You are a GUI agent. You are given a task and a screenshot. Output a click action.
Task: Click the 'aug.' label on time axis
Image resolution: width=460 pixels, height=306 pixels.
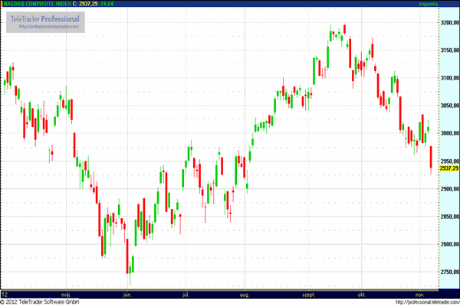(245, 294)
